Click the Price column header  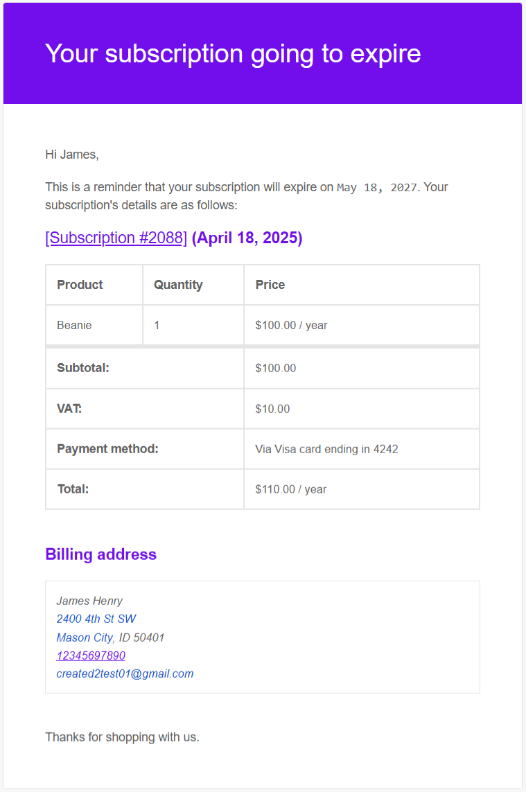click(x=270, y=285)
